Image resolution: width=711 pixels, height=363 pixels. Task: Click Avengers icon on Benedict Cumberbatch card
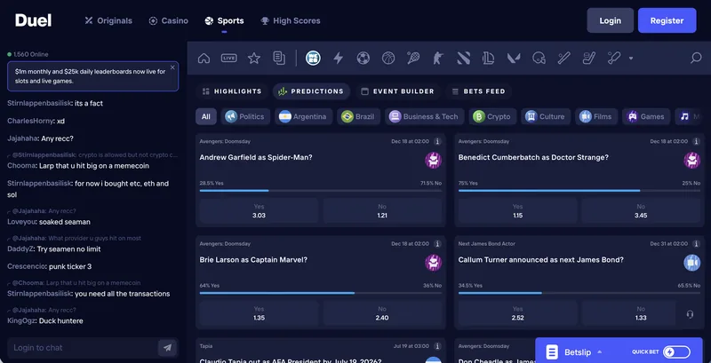click(x=692, y=161)
